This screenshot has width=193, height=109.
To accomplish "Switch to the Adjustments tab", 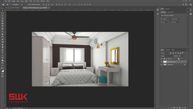I will coord(170,12).
